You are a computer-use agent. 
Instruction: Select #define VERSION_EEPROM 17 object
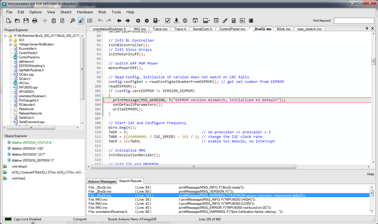(32, 160)
